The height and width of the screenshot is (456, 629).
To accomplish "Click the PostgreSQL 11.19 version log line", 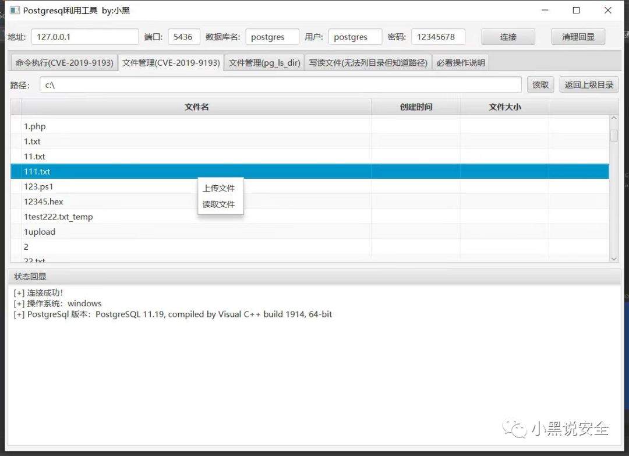I will 173,314.
